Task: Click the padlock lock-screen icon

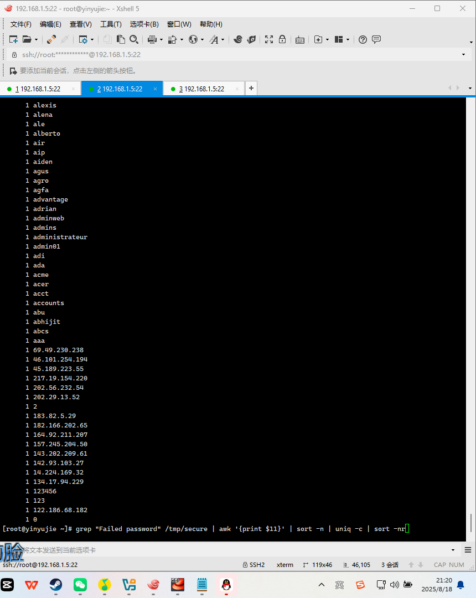Action: (x=282, y=39)
